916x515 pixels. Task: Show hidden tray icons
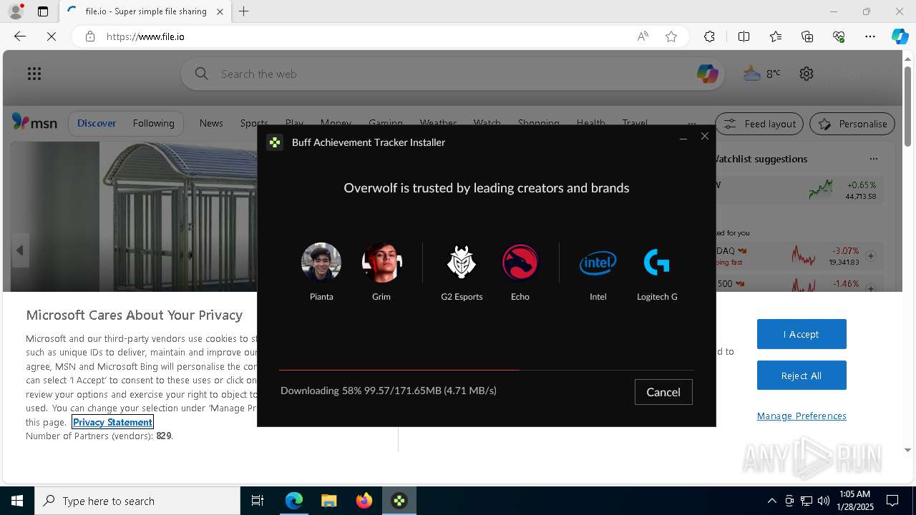point(771,501)
